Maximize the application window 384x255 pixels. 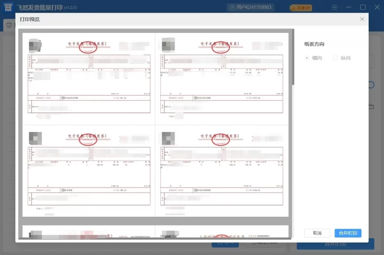[363, 7]
